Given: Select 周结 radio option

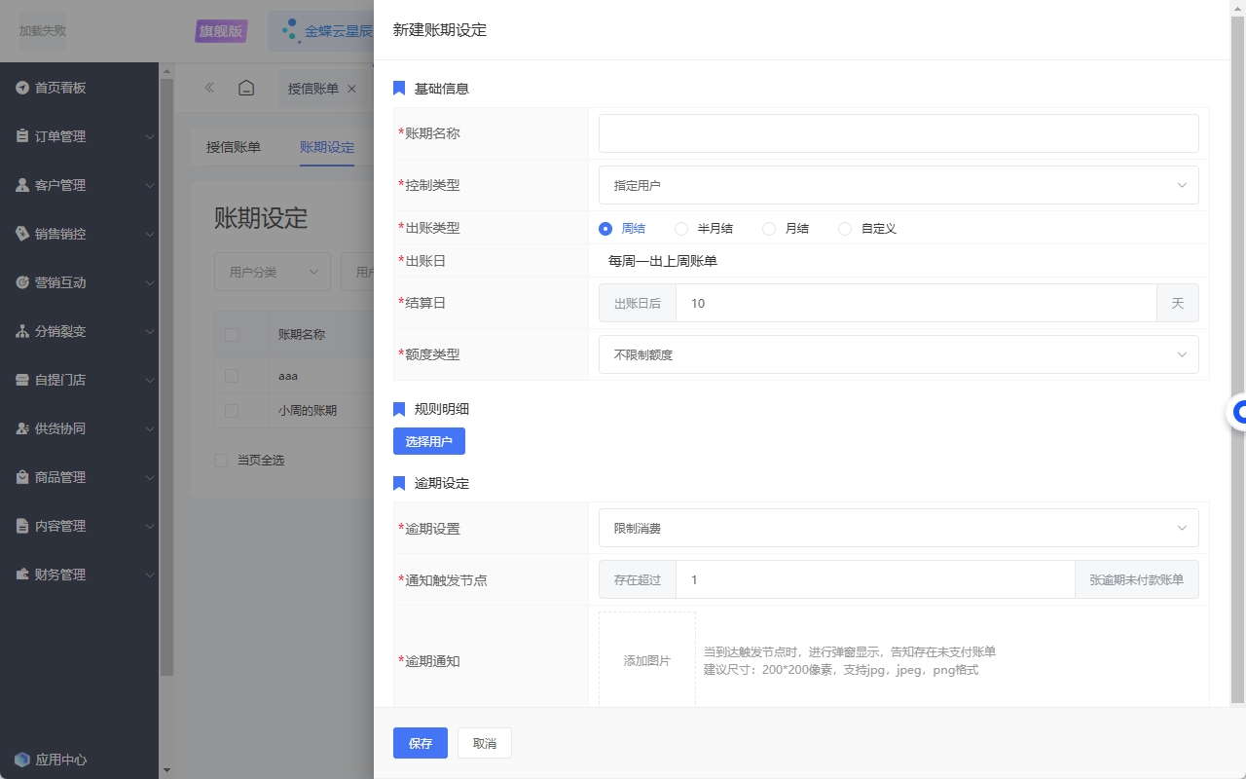Looking at the screenshot, I should (x=605, y=229).
